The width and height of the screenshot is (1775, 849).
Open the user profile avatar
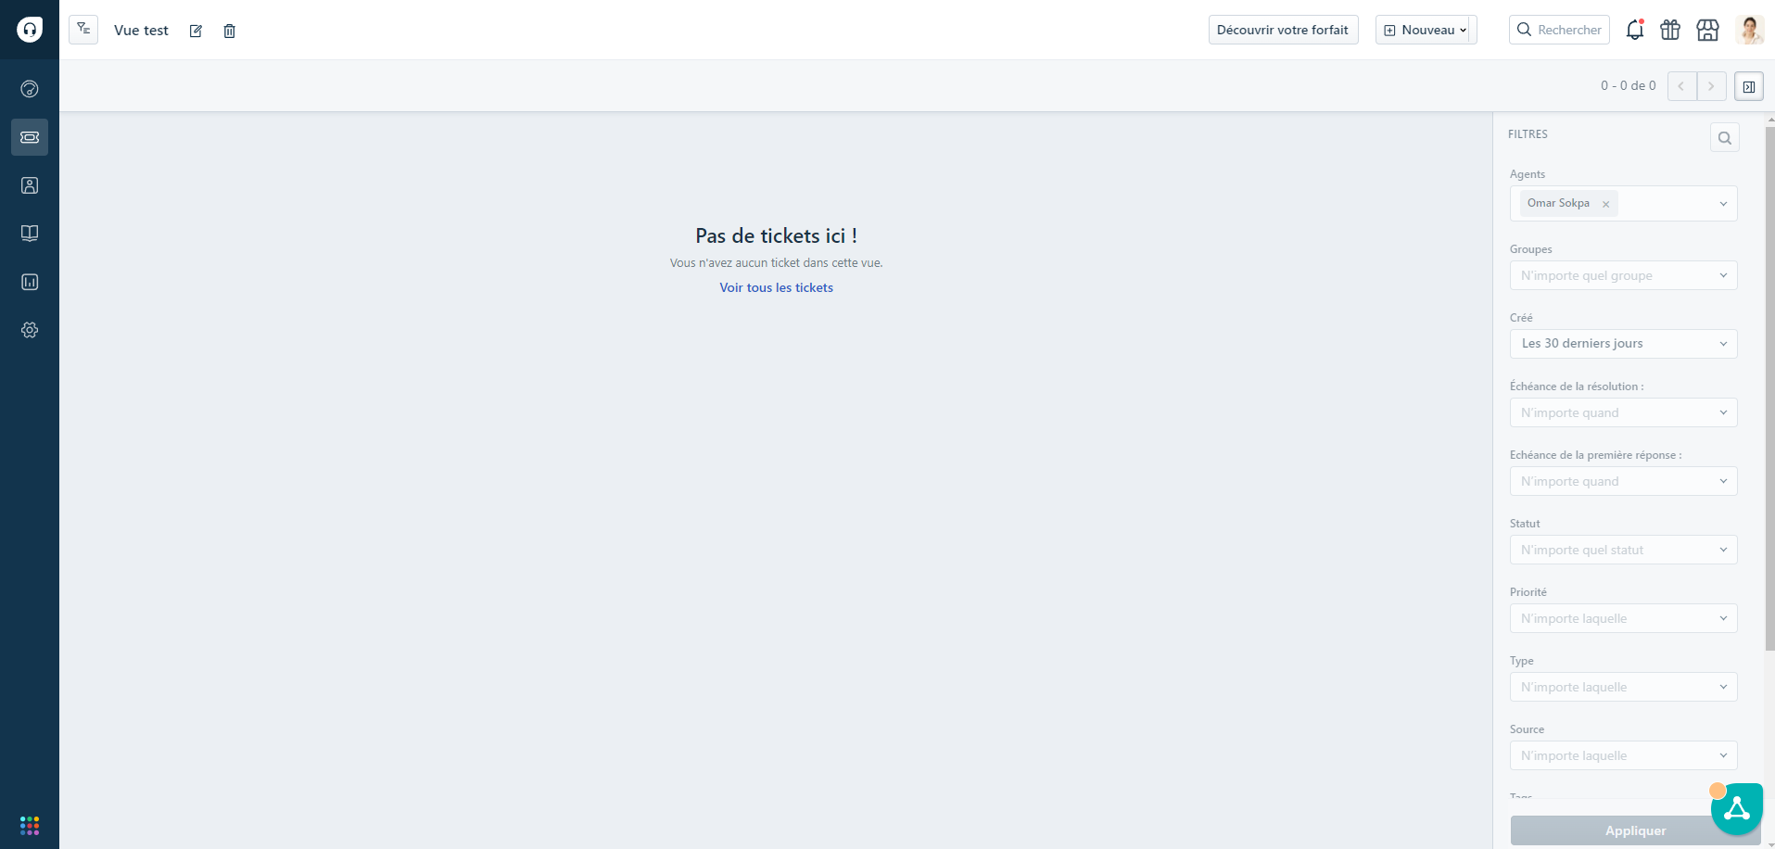tap(1750, 30)
